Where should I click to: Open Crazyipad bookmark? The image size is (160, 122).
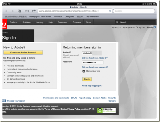(x=69, y=17)
